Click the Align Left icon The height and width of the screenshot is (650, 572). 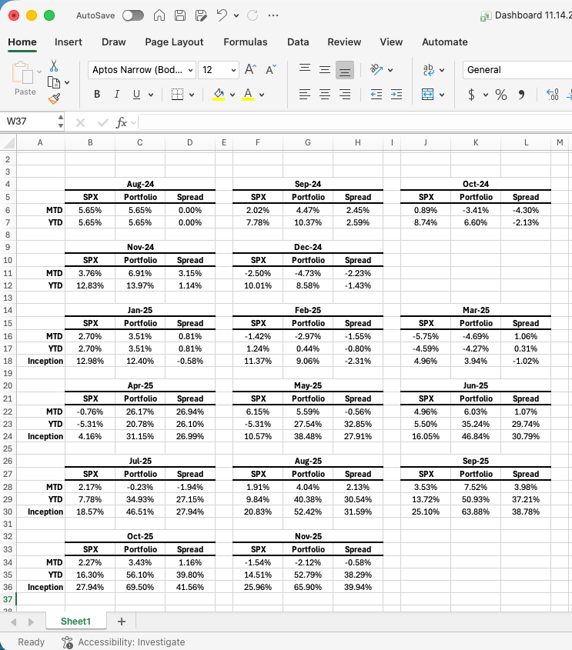point(305,95)
